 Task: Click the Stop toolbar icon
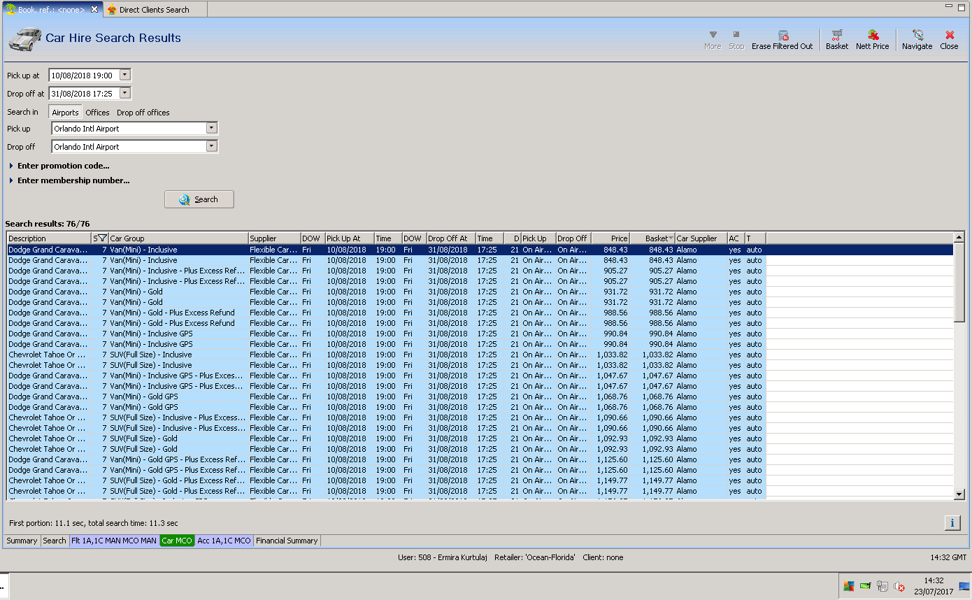[x=736, y=34]
